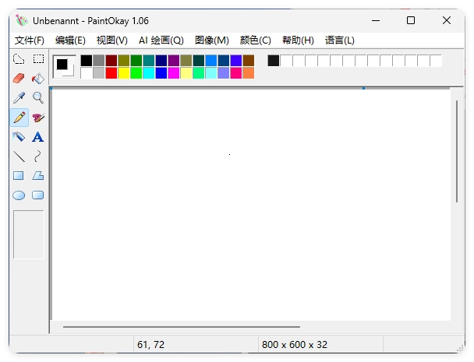The image size is (474, 362).
Task: Pick the Eraser tool
Action: tap(19, 79)
